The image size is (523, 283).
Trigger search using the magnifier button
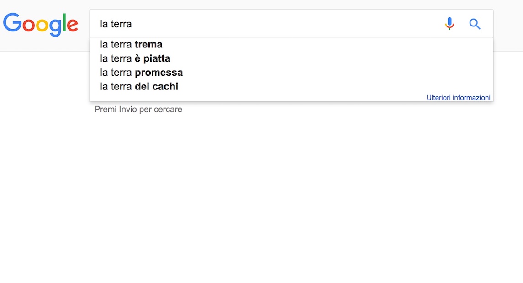475,24
